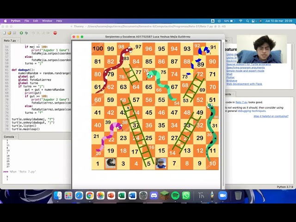Open the Python application menu

(x=15, y=21)
